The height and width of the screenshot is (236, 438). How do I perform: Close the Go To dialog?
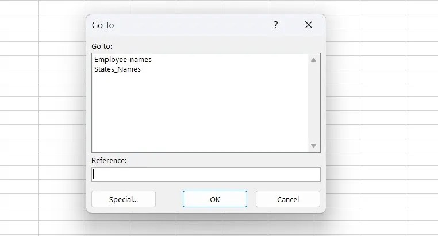tap(309, 25)
